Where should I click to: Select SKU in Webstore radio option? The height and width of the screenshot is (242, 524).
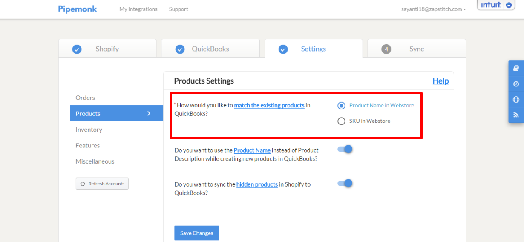(x=341, y=121)
